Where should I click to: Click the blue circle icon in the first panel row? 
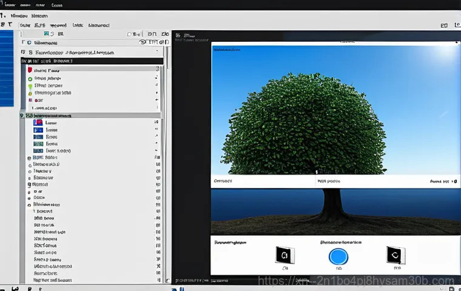[x=29, y=42]
